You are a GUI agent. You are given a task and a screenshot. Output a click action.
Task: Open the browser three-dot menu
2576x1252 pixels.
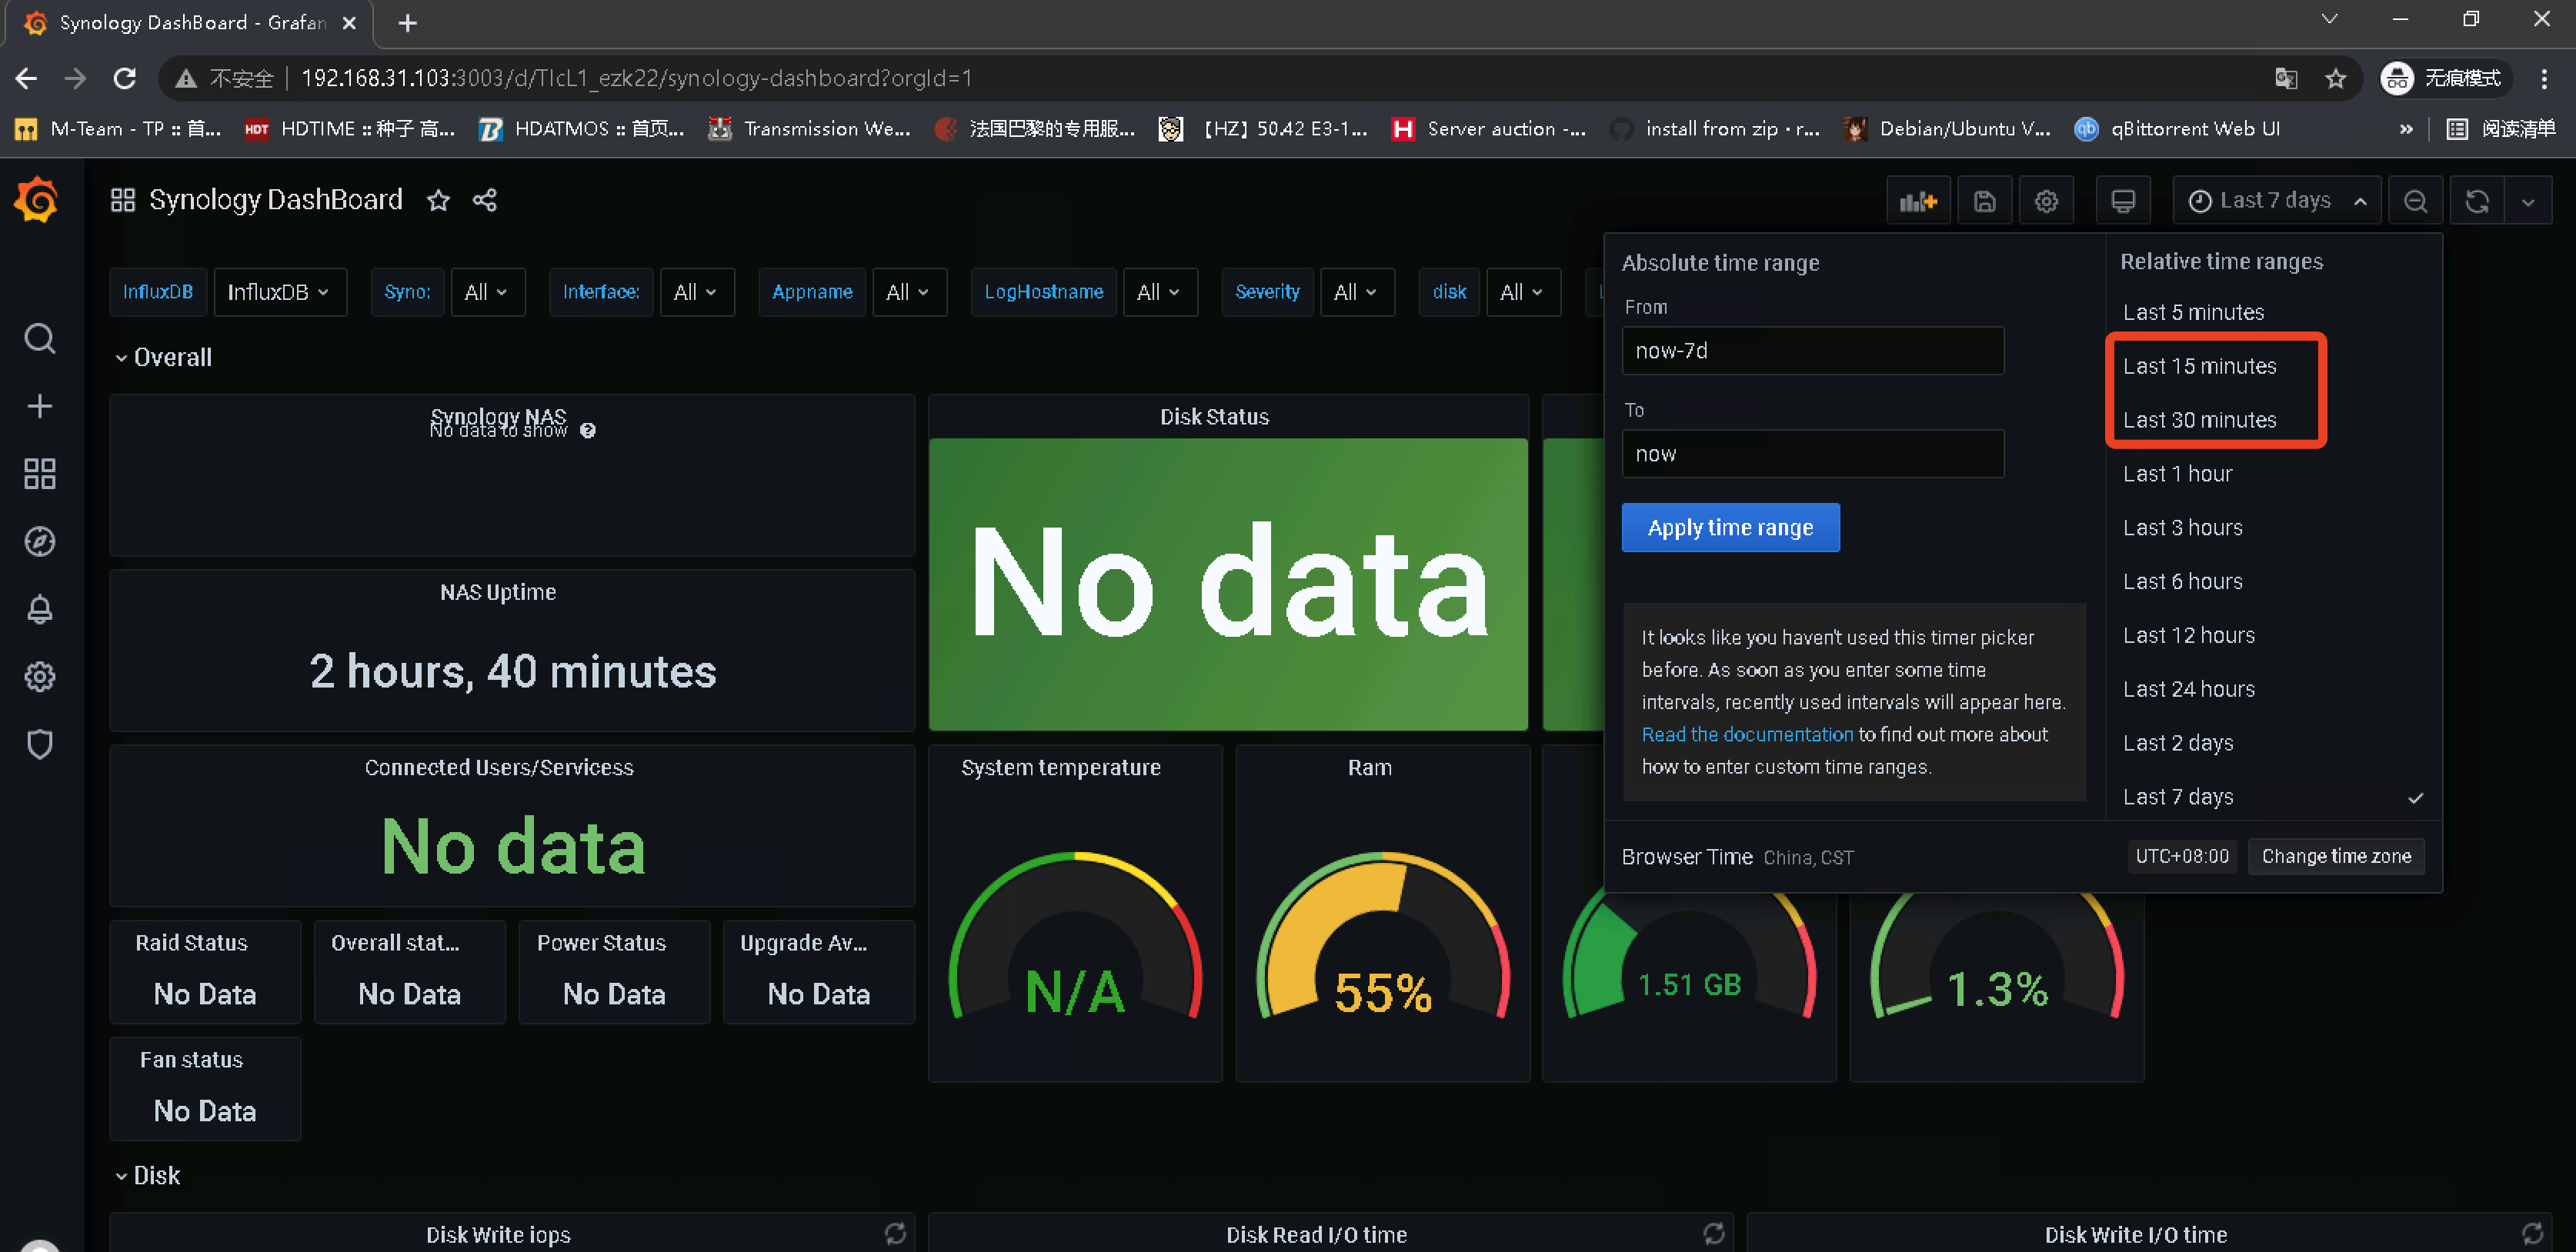(2544, 79)
